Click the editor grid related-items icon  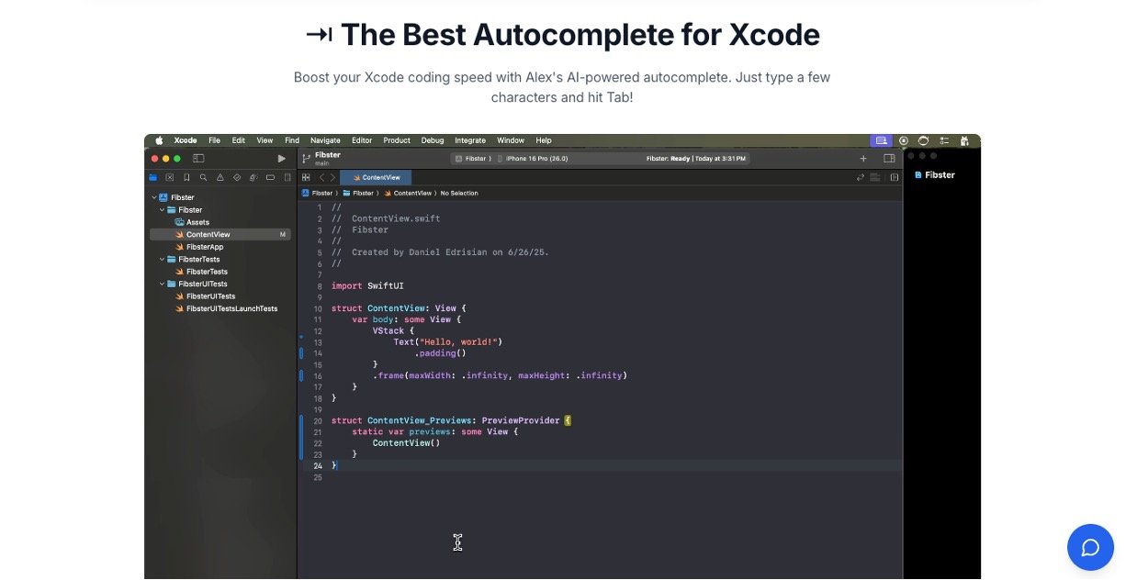click(x=306, y=177)
